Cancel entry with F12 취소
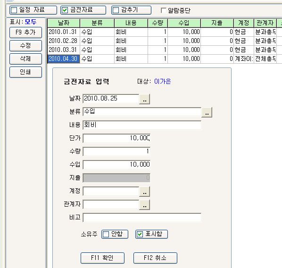282x268 pixels. pos(155,258)
